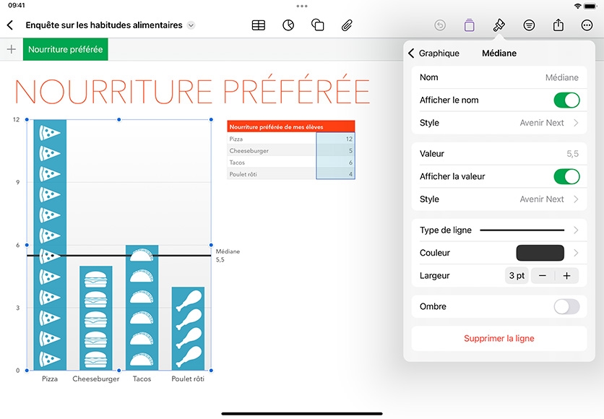Insert a table from the toolbar
The width and height of the screenshot is (604, 419).
[x=259, y=25]
